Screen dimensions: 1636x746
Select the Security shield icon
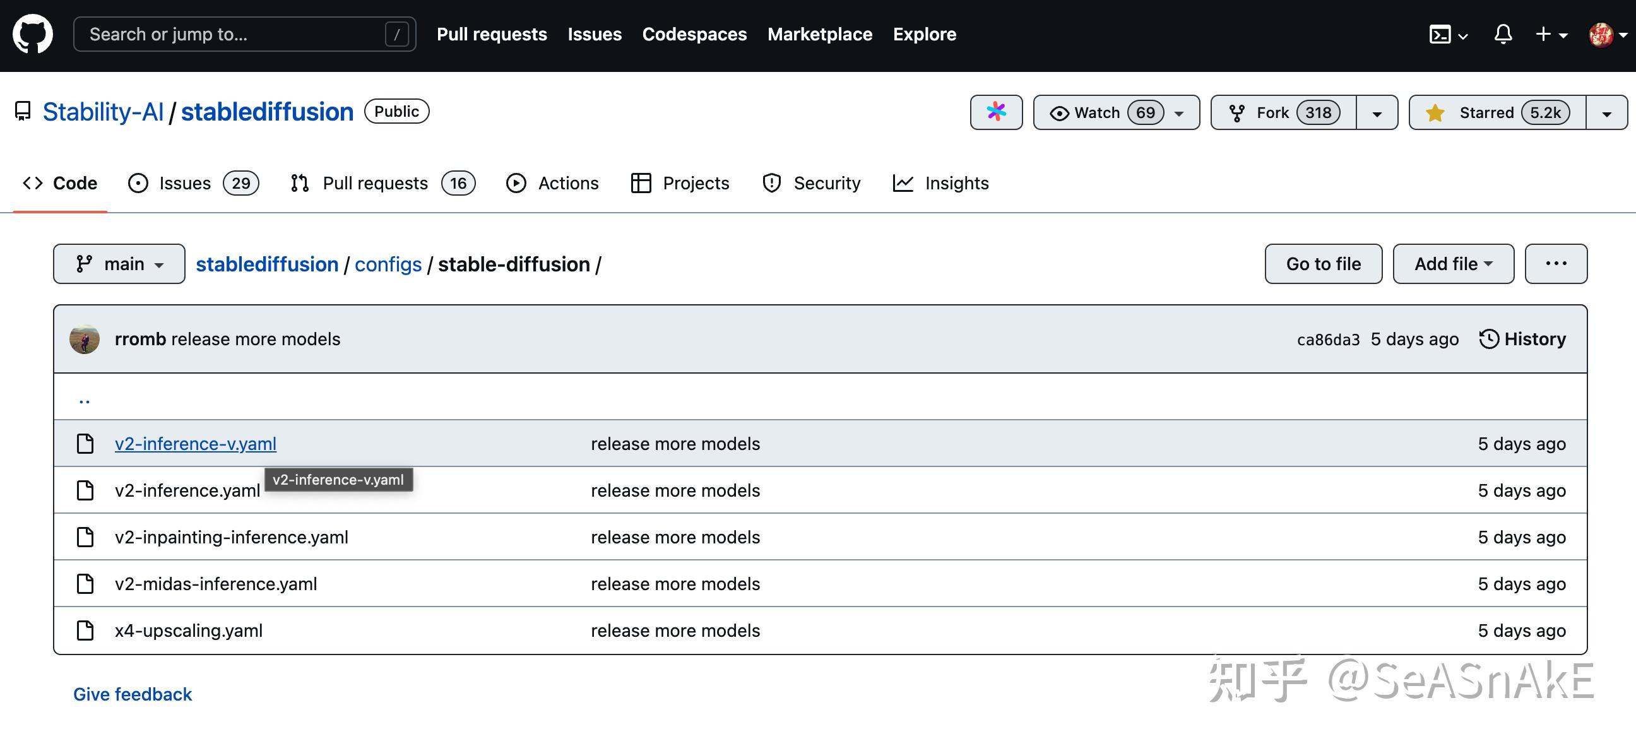click(x=771, y=183)
